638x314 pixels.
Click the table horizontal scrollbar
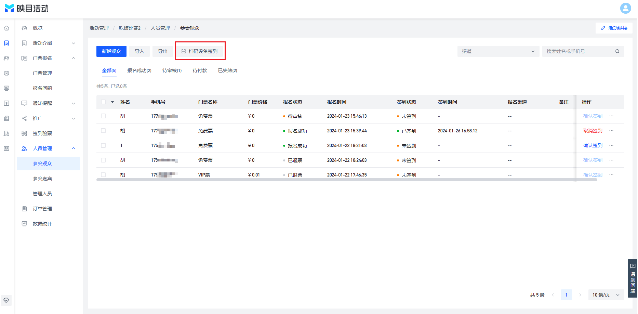[347, 180]
